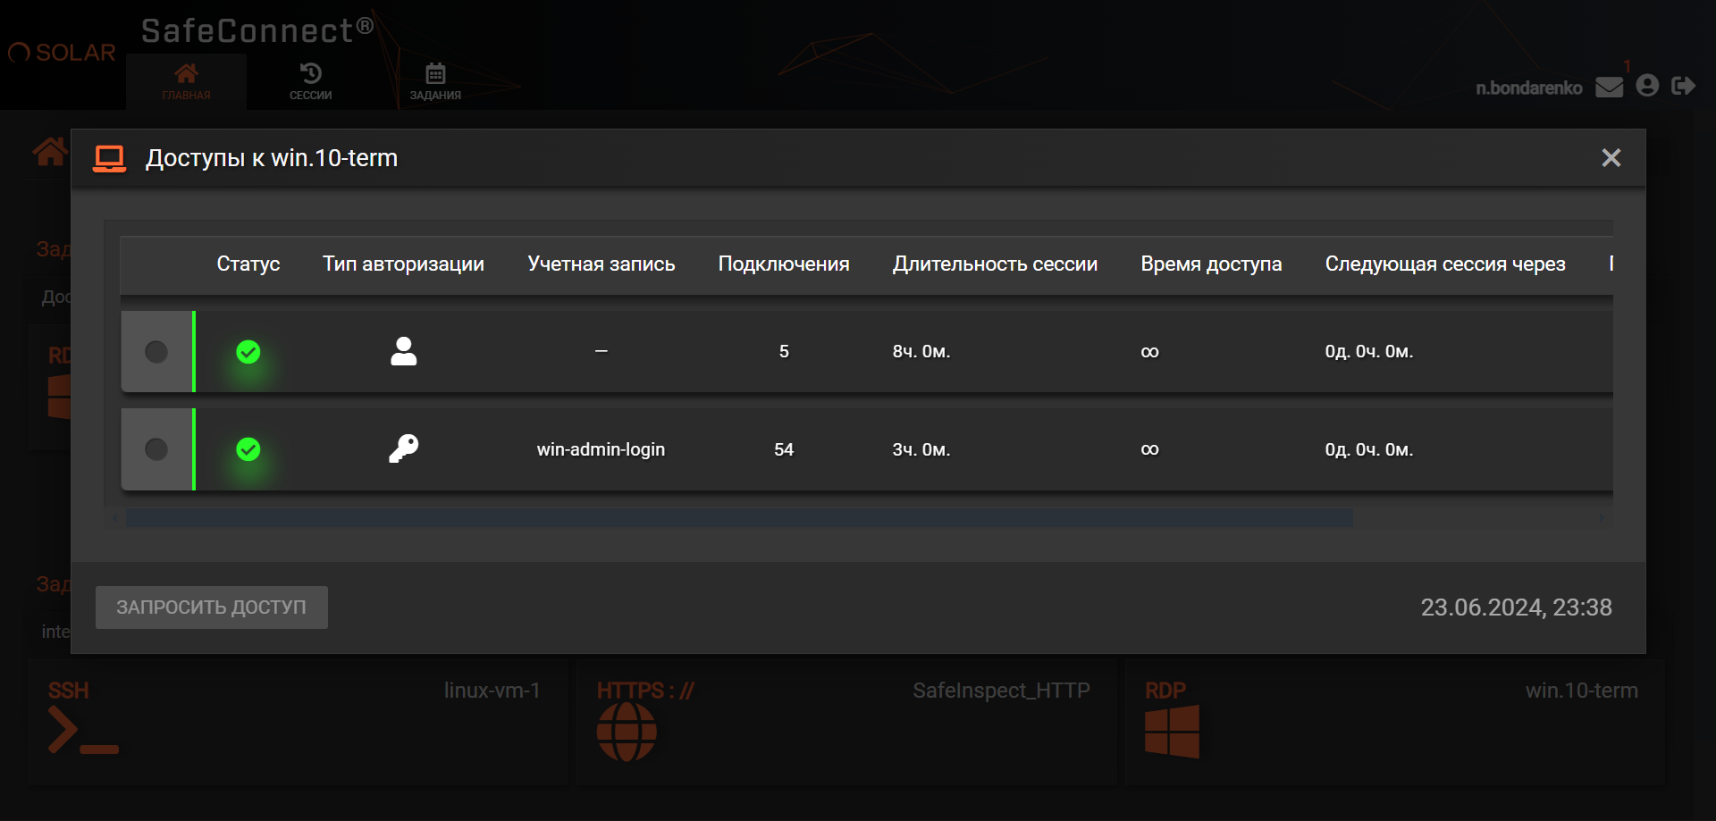Click the laptop icon in dialog header
This screenshot has width=1716, height=821.
click(109, 158)
